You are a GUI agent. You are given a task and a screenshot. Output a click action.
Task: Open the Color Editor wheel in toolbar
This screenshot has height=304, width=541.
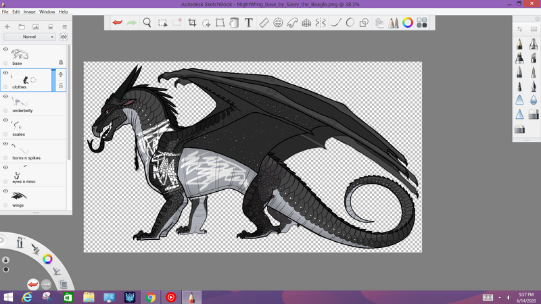(x=407, y=23)
